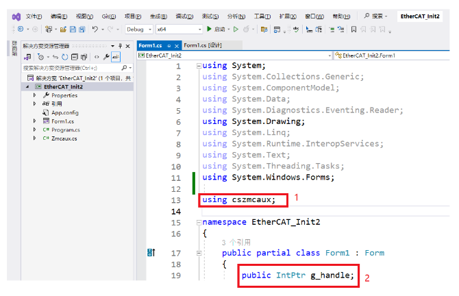Click Solution Explorer refresh icon

click(64, 57)
